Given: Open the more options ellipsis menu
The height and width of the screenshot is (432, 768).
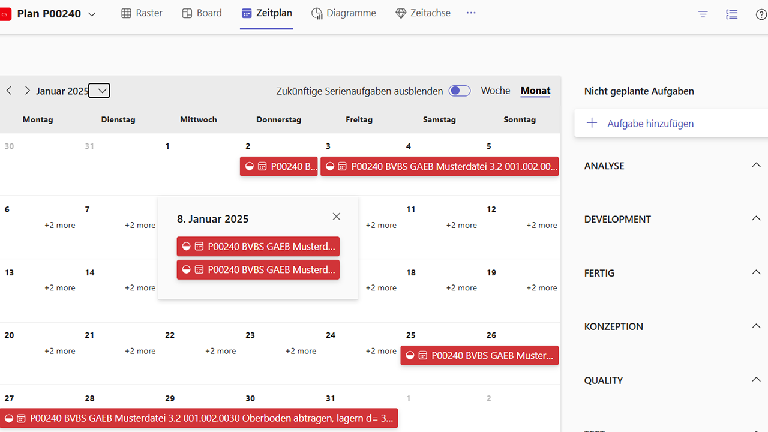Looking at the screenshot, I should coord(471,13).
